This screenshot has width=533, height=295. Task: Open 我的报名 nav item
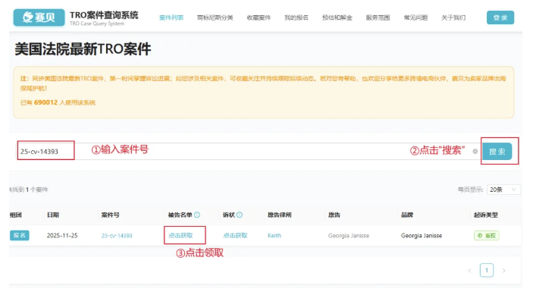tap(296, 17)
